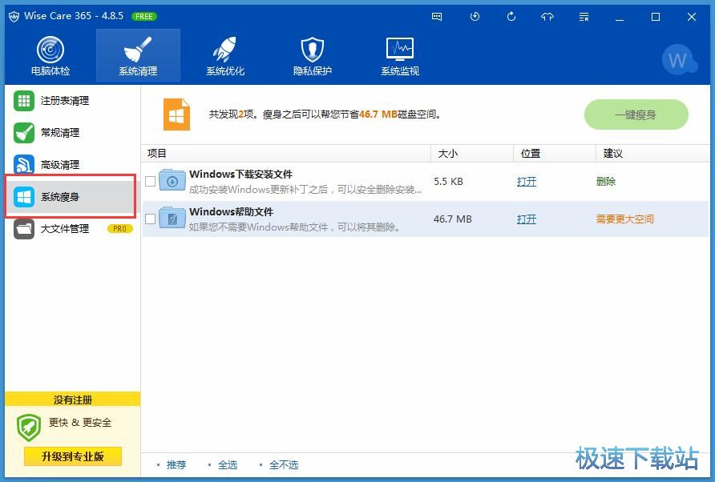Click the 全选 select all link
The image size is (715, 482).
tap(228, 464)
